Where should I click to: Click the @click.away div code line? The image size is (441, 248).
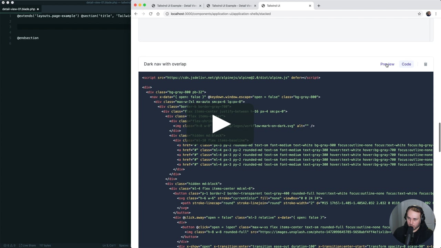249,217
